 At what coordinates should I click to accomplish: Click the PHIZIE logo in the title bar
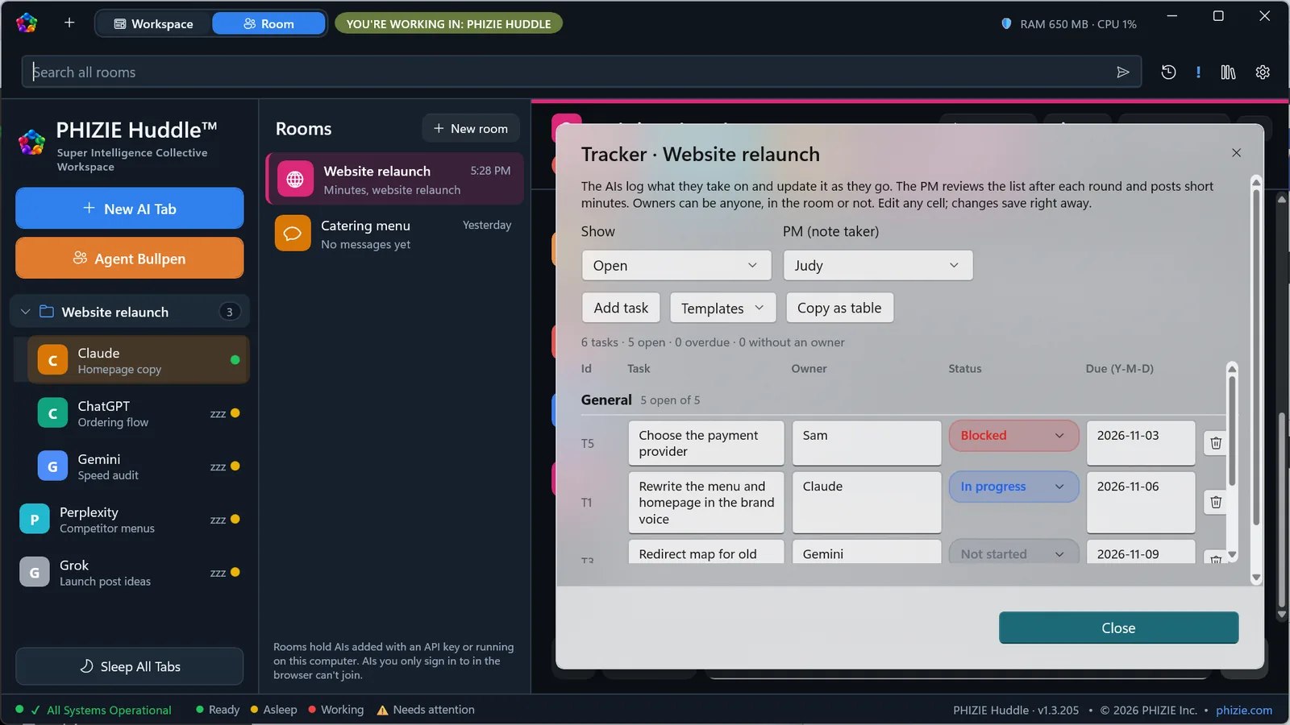pos(27,23)
